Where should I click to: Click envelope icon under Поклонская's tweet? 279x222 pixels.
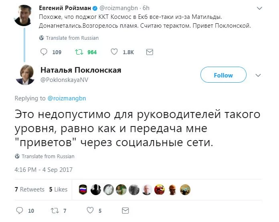point(125,210)
